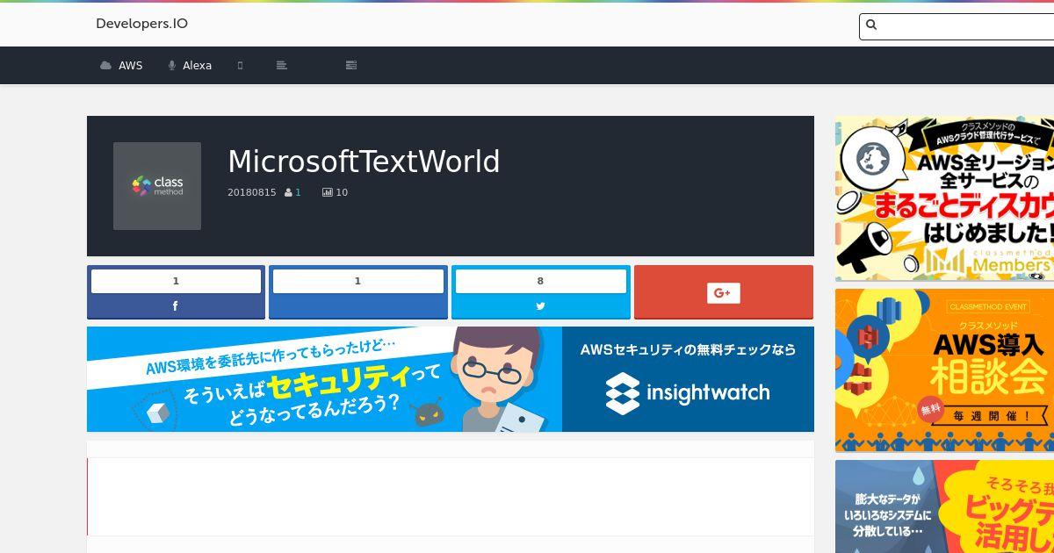
Task: Click the Twitter count showing 8
Action: point(540,281)
